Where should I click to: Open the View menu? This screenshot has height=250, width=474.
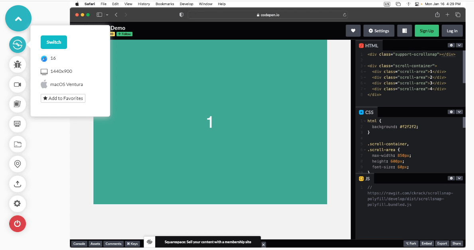pos(128,4)
